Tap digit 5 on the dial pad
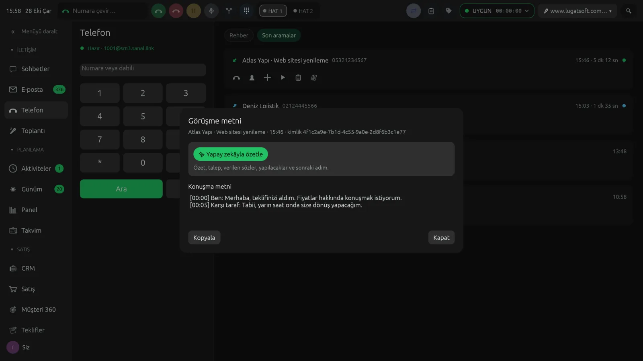The image size is (643, 361). 143,116
